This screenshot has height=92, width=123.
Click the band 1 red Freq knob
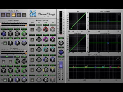coord(46,30)
